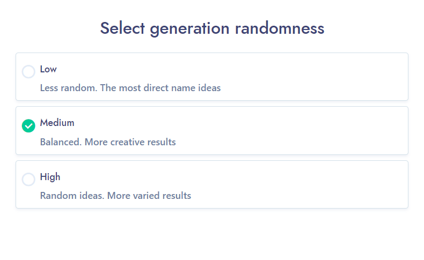
Task: Click the "Medium" option label
Action: tap(57, 123)
